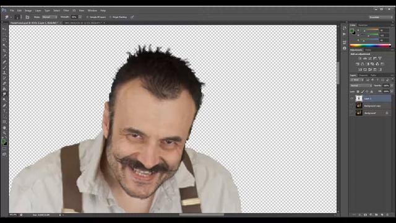This screenshot has height=223, width=396.
Task: Add a Brightness/Contrast adjustment
Action: coord(360,58)
